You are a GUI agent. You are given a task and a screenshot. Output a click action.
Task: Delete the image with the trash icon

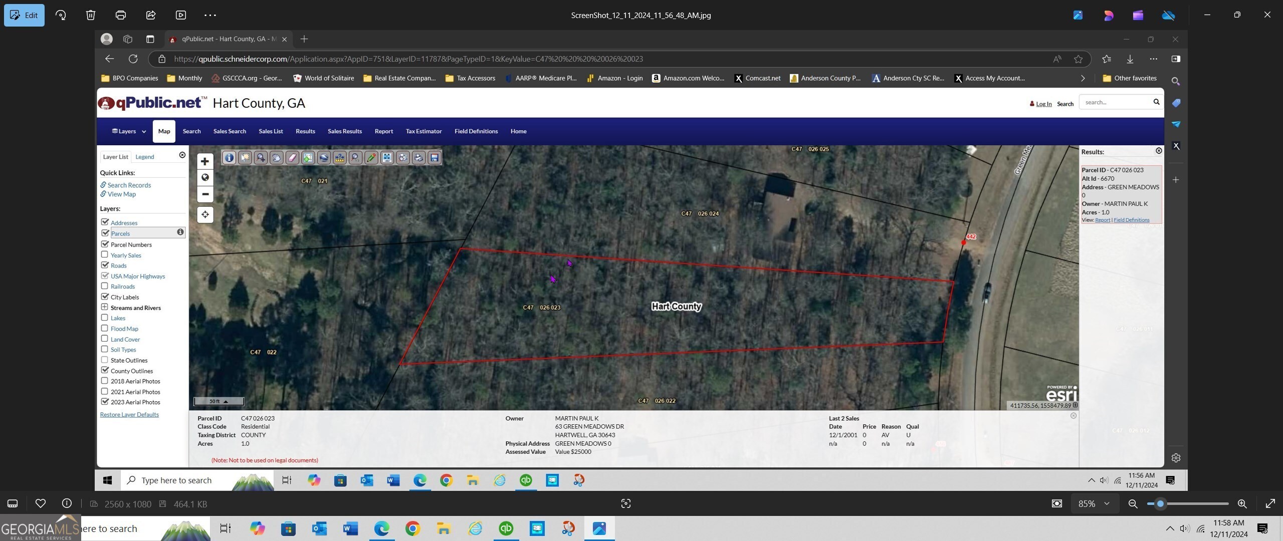[x=91, y=15]
